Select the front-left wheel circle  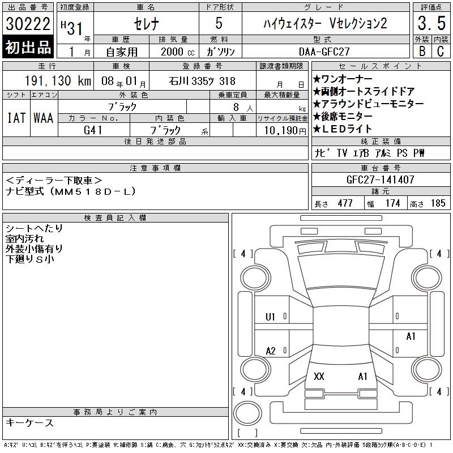point(255,278)
